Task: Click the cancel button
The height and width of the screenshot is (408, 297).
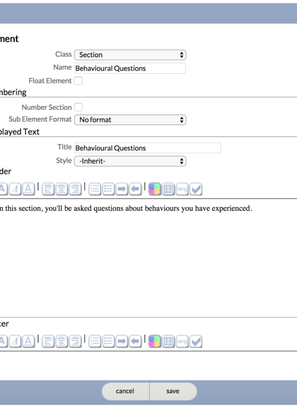Action: [125, 391]
